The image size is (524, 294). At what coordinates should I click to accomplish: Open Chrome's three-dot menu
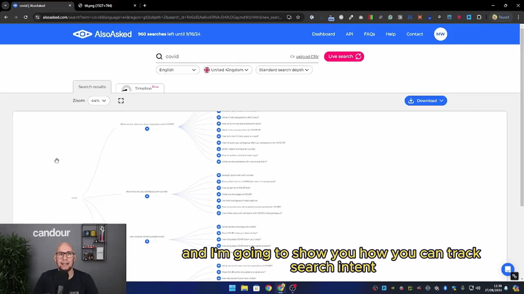point(518,17)
